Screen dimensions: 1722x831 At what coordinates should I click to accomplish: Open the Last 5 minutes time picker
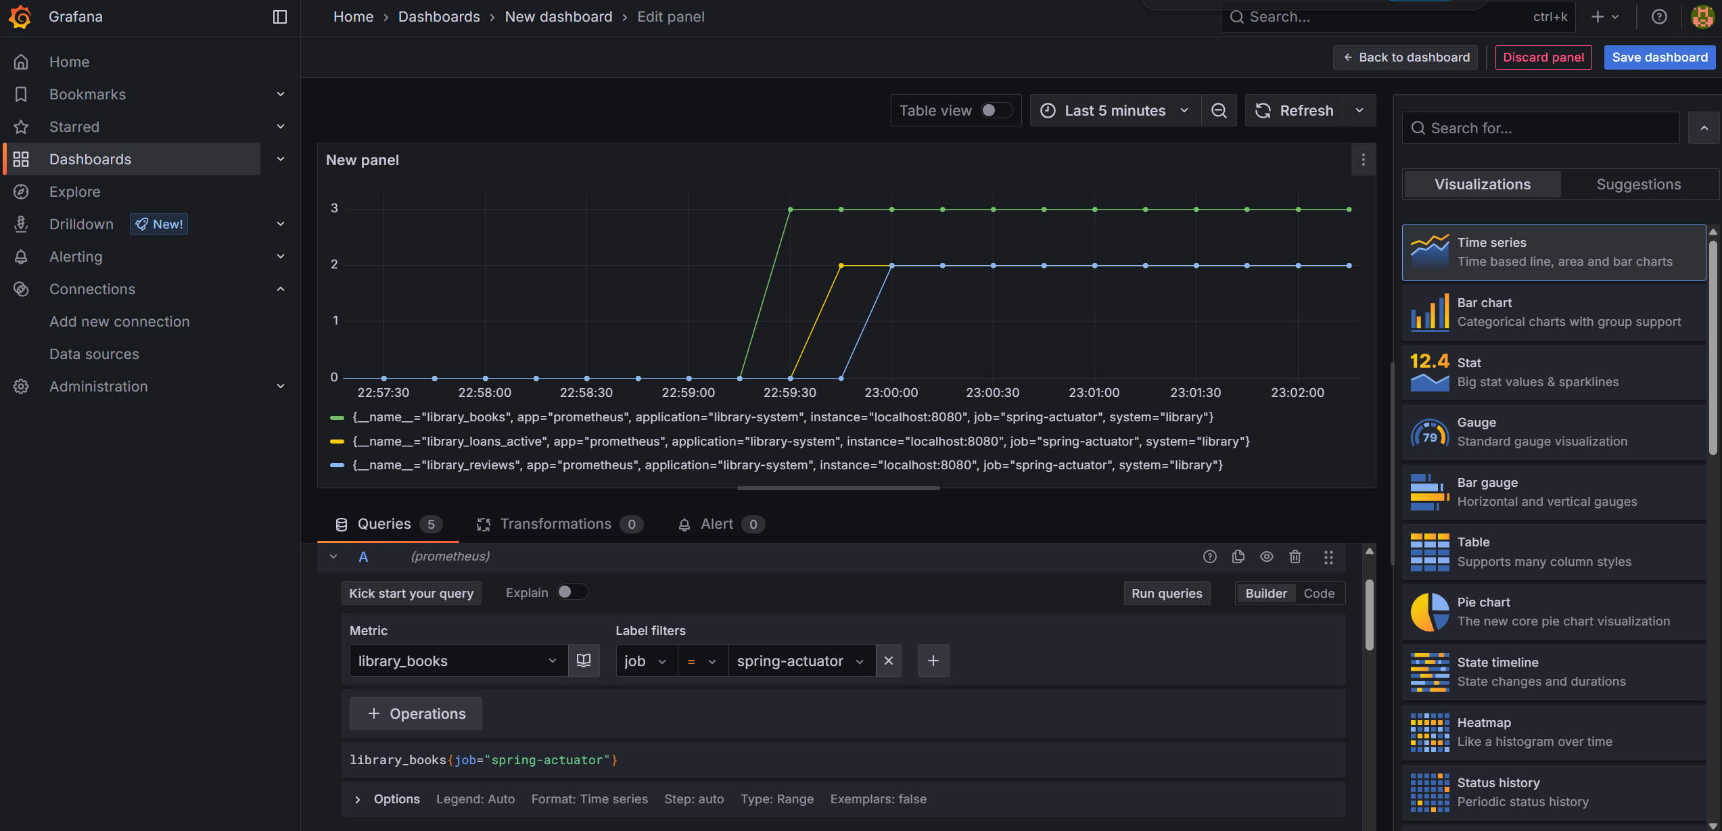click(1115, 110)
